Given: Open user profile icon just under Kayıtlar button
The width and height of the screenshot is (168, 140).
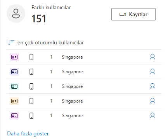Looking at the screenshot, I should (x=152, y=57).
